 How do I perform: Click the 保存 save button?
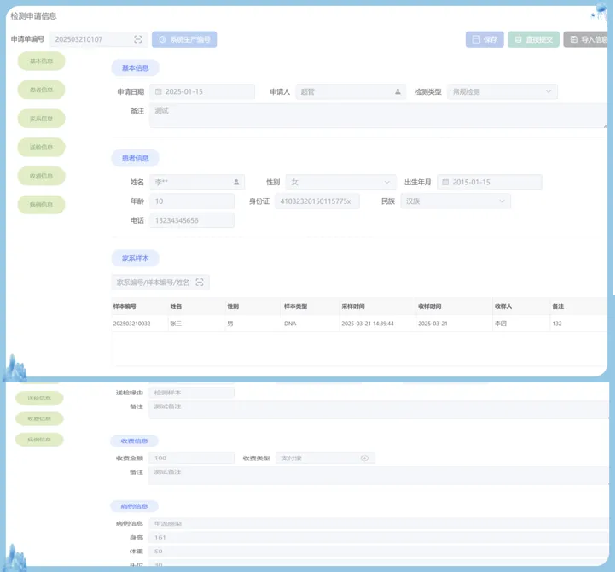[x=485, y=39]
